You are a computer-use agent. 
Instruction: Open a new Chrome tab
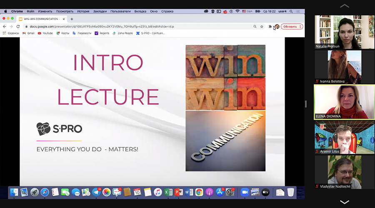click(x=72, y=19)
